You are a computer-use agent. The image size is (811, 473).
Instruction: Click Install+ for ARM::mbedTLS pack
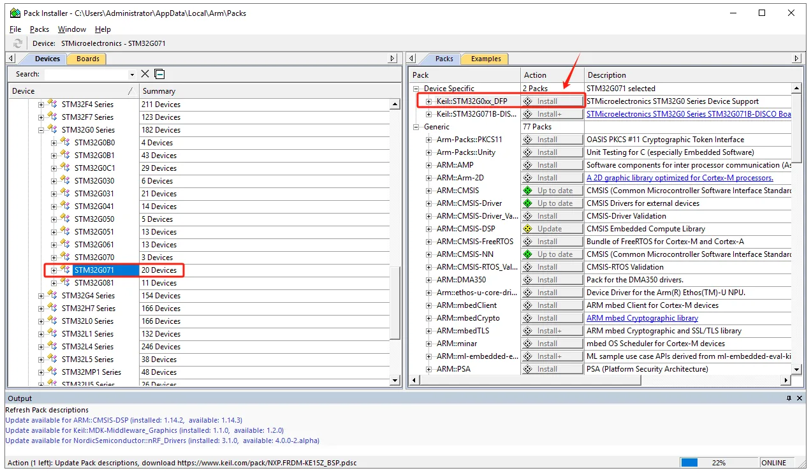click(552, 331)
